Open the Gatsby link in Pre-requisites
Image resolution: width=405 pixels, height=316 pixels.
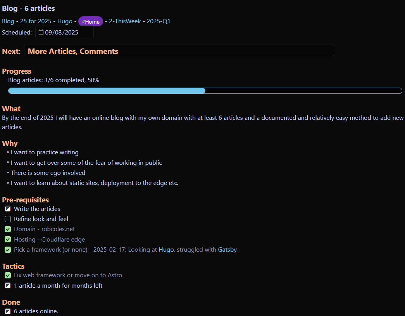click(x=227, y=250)
